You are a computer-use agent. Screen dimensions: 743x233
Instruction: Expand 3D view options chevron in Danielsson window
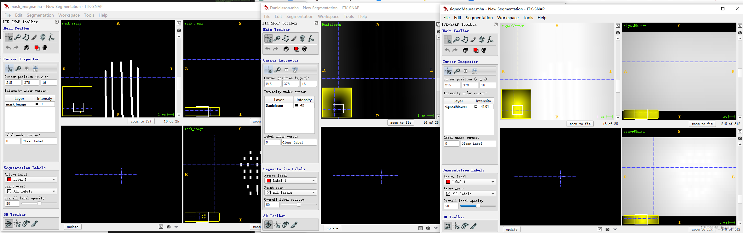436,228
